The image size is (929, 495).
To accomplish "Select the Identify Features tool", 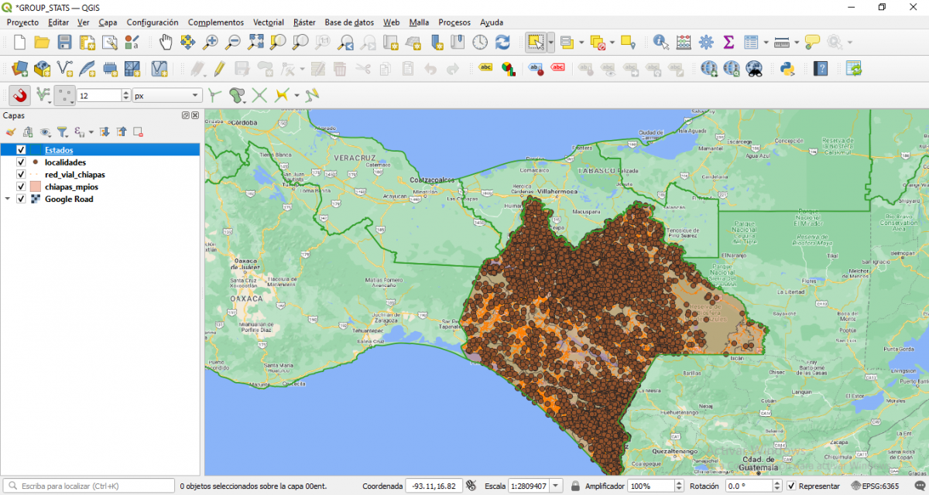I will [x=659, y=42].
